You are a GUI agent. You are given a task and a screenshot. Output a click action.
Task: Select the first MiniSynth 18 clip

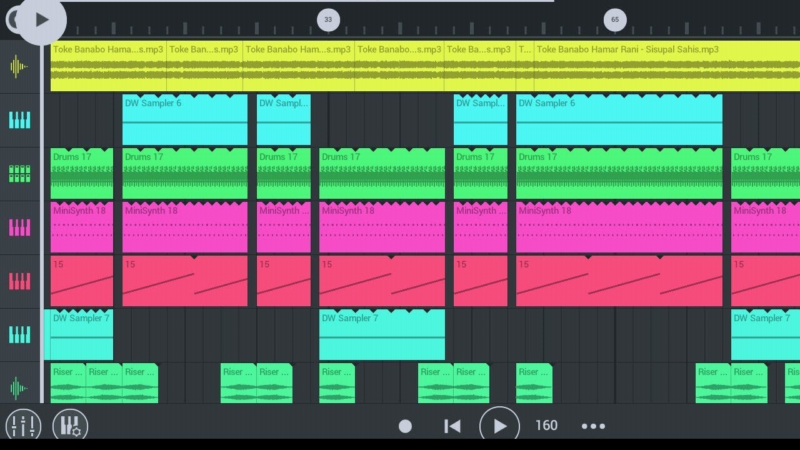[x=82, y=227]
